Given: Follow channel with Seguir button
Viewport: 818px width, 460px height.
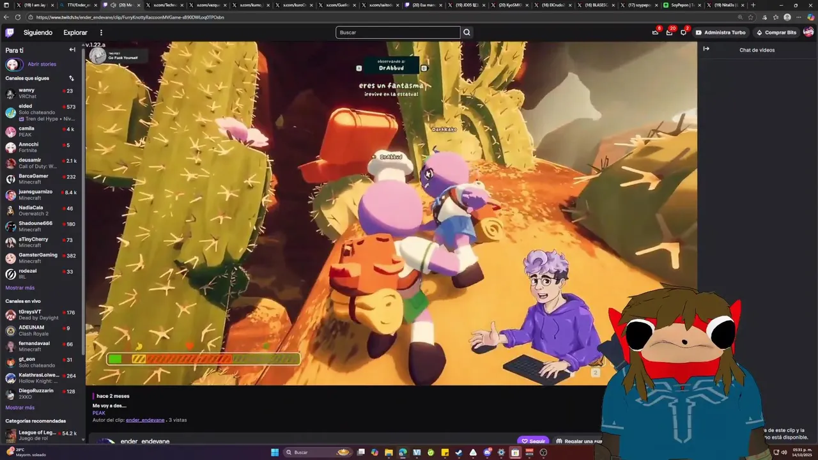Looking at the screenshot, I should pyautogui.click(x=533, y=441).
